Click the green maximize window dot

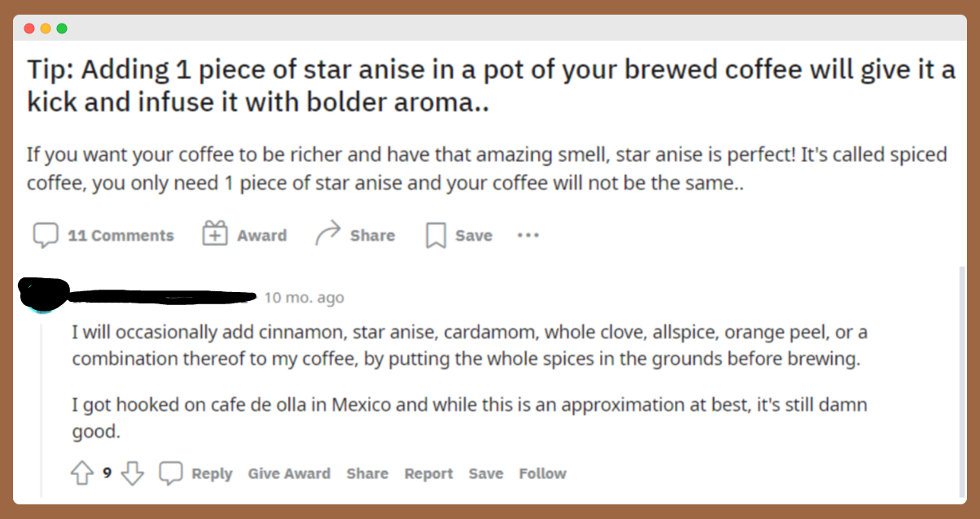62,28
